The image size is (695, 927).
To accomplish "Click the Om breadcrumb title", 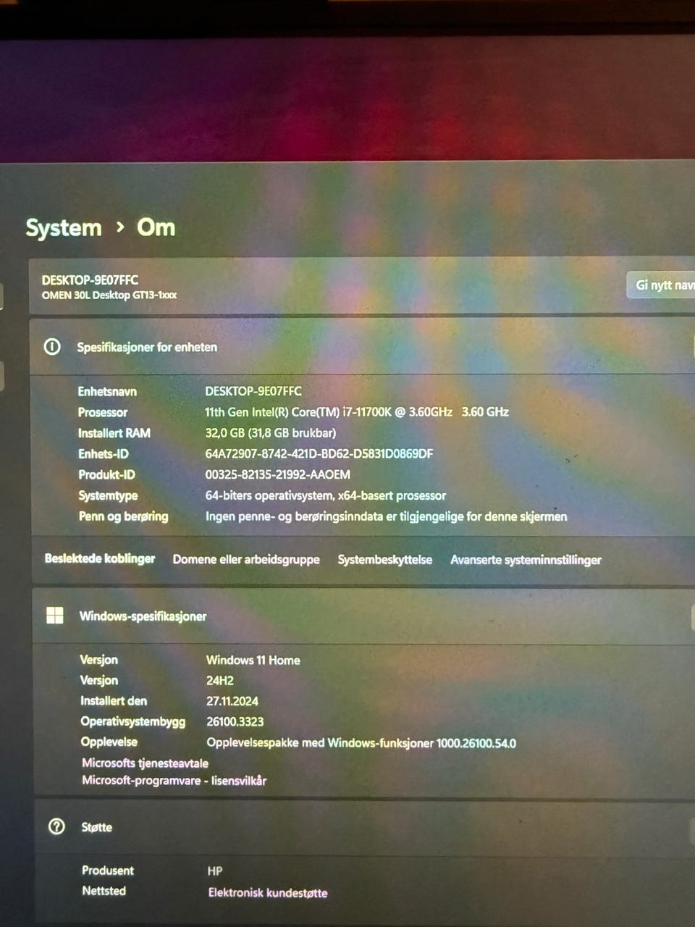I will tap(156, 227).
